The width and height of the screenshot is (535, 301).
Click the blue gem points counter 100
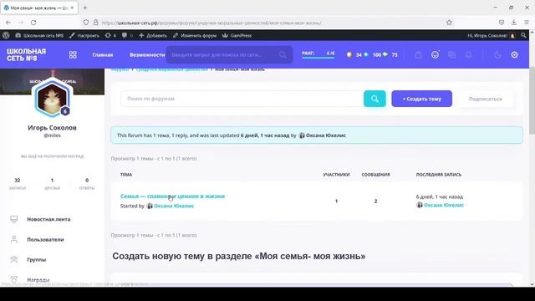(373, 54)
